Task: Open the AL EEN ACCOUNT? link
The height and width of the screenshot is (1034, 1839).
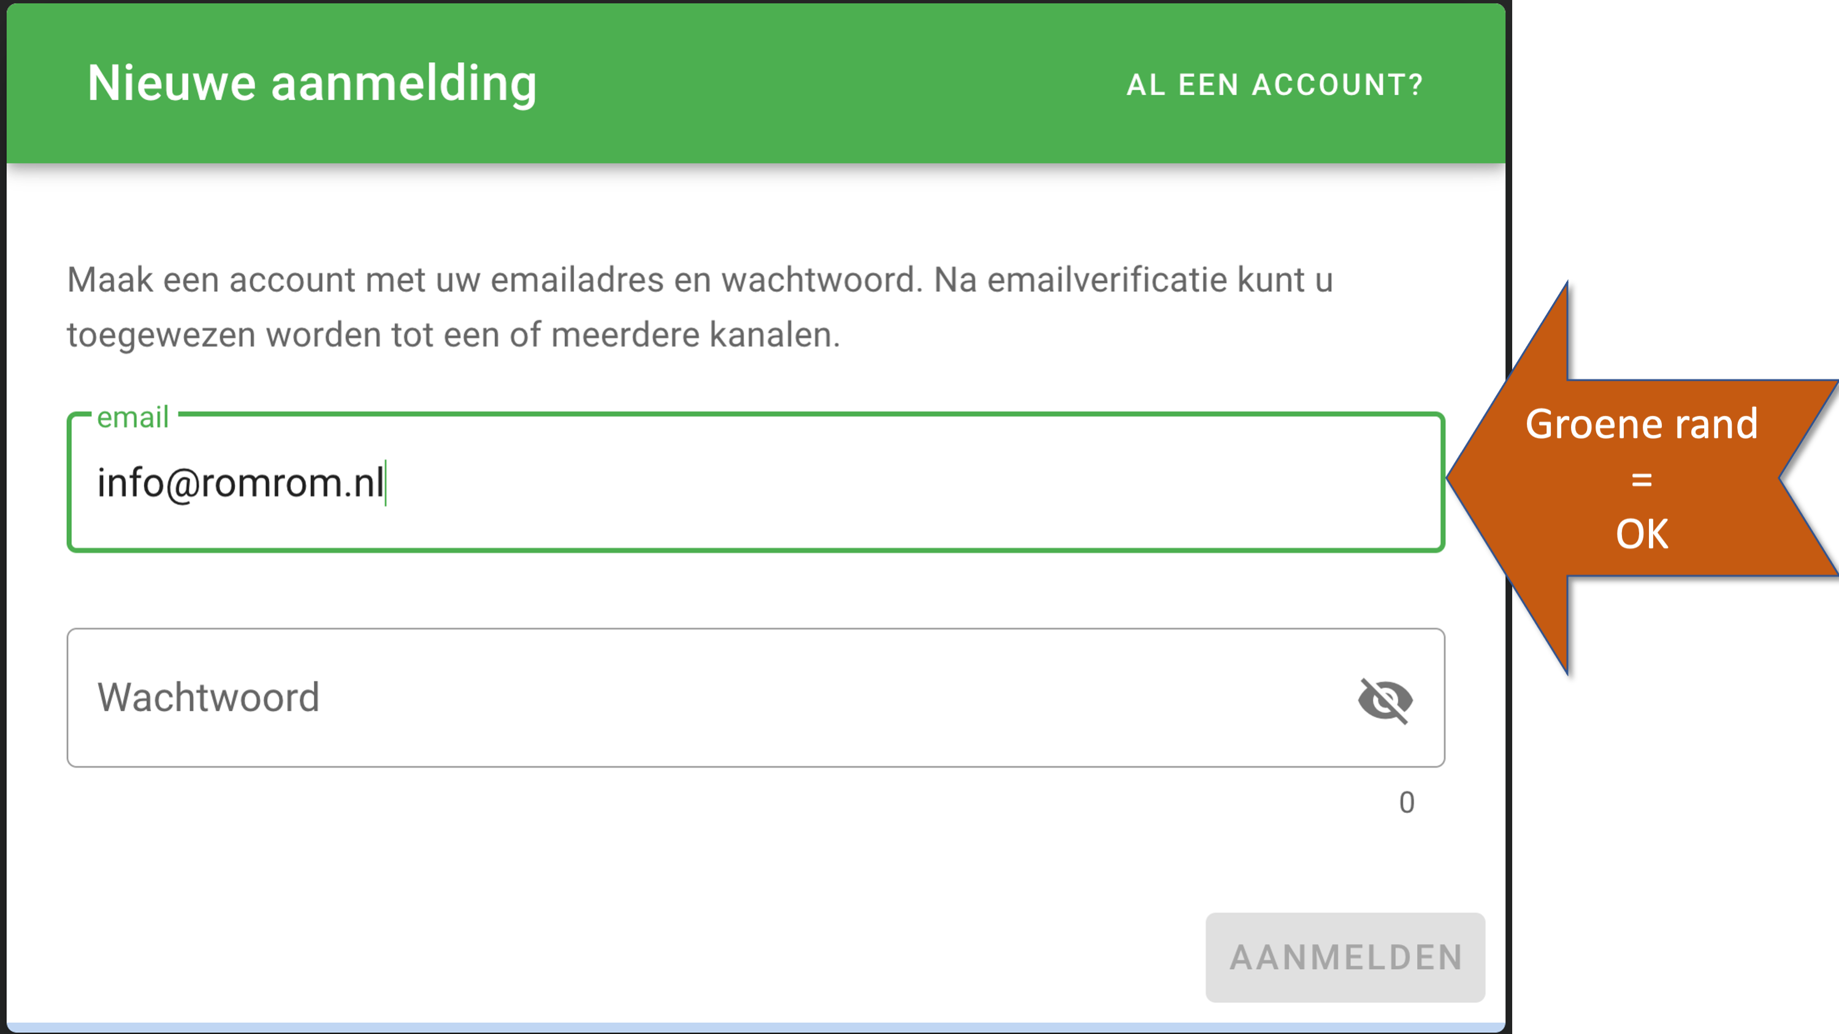Action: (1275, 84)
